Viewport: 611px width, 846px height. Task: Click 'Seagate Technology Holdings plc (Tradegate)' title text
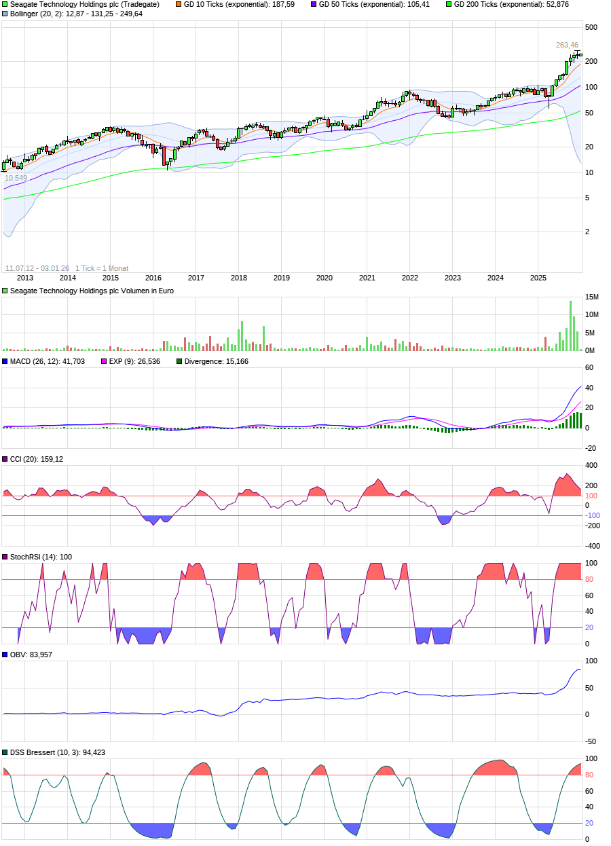(85, 4)
